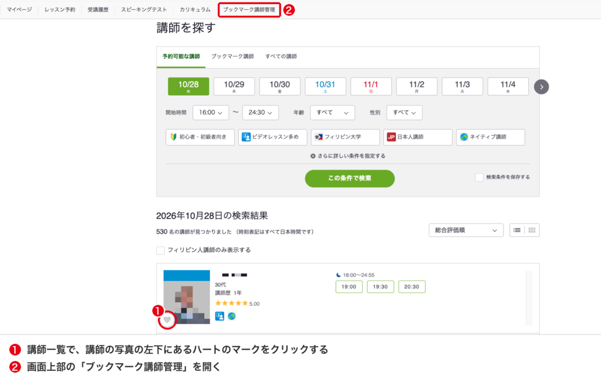Select date 11/1 Sunday

(371, 86)
